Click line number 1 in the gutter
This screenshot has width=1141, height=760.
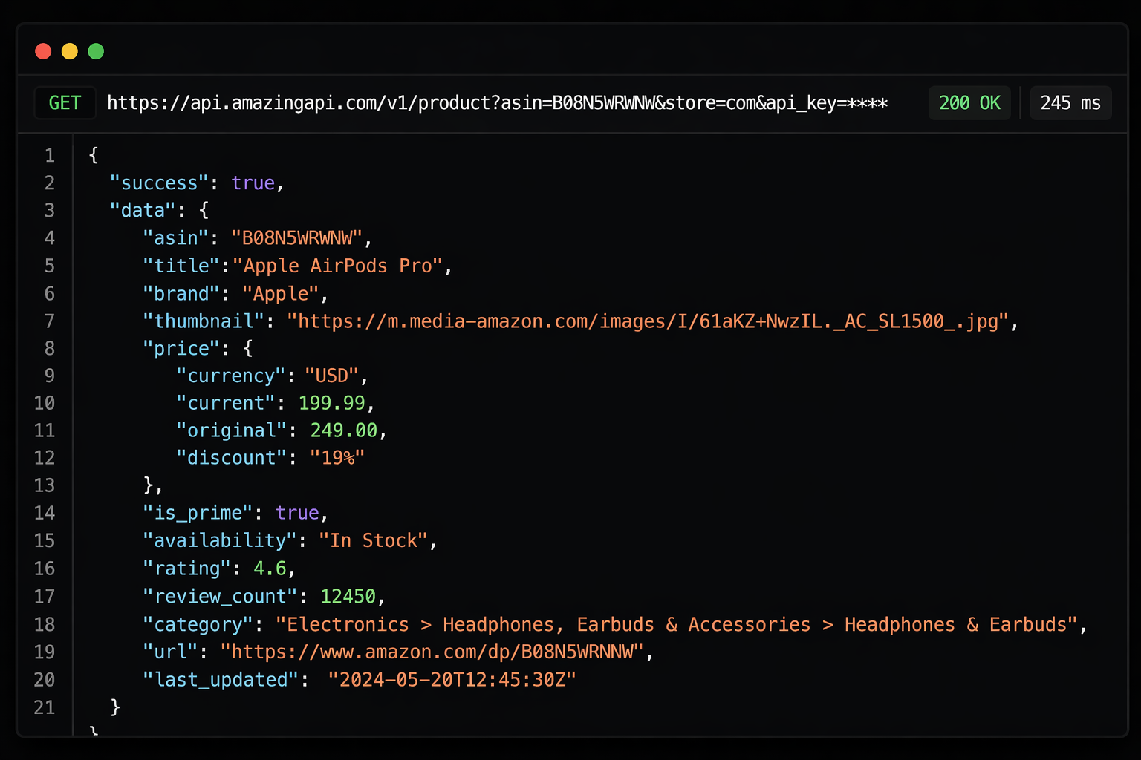coord(50,156)
